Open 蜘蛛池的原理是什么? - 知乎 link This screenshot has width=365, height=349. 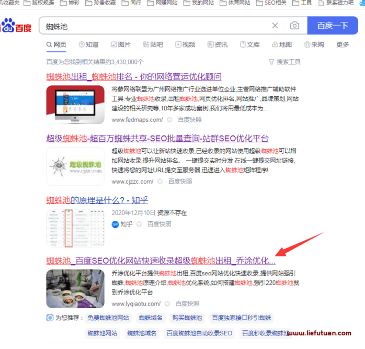(x=97, y=200)
